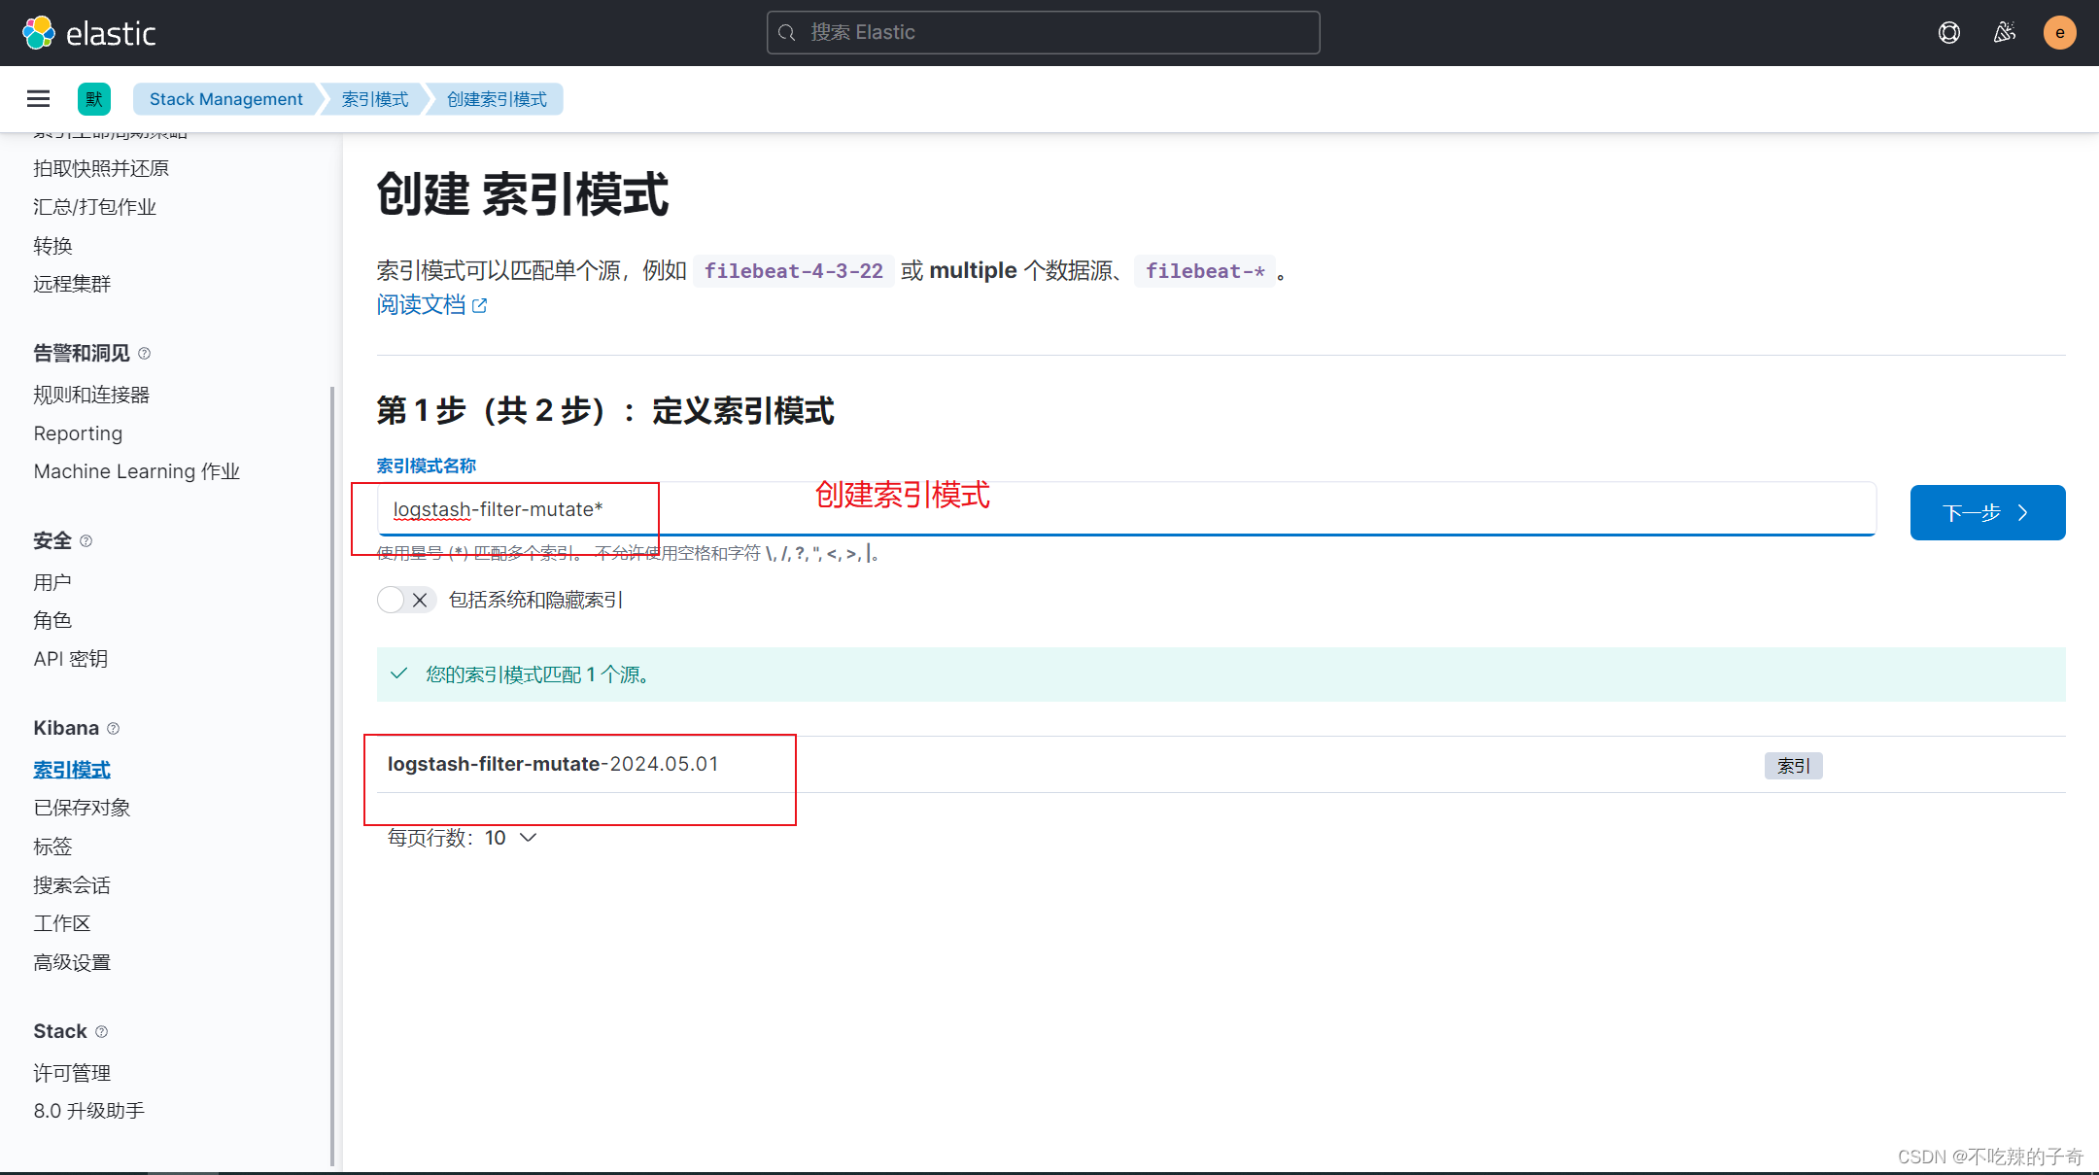Image resolution: width=2099 pixels, height=1175 pixels.
Task: Click the Elastic logo icon
Action: (x=39, y=33)
